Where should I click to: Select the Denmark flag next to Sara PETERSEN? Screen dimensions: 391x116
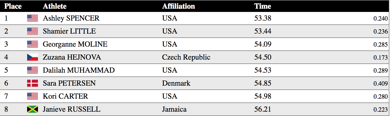(x=33, y=83)
